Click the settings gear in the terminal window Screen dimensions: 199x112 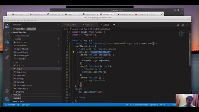click(x=178, y=10)
